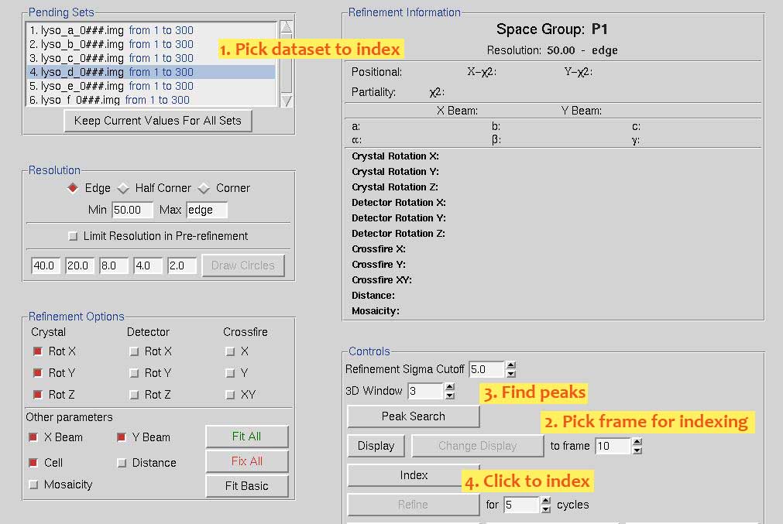783x524 pixels.
Task: Click the Index button
Action: point(414,475)
